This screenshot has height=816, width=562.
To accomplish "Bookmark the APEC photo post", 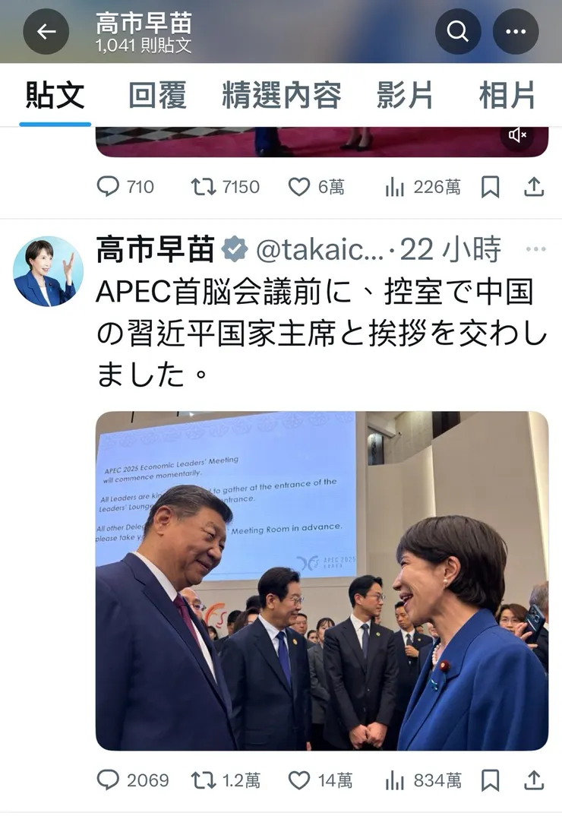I will [x=490, y=780].
